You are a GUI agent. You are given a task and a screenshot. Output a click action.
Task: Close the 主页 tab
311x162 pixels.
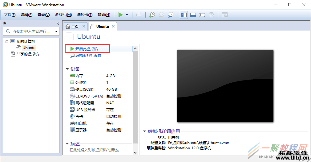tap(84, 26)
